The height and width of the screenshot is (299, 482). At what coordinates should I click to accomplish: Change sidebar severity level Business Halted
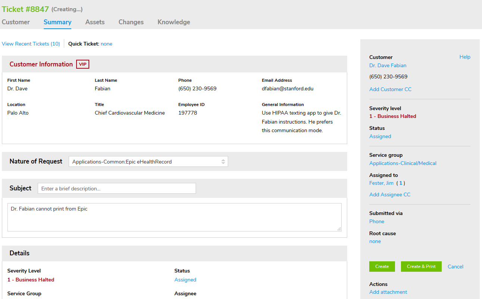(x=392, y=116)
